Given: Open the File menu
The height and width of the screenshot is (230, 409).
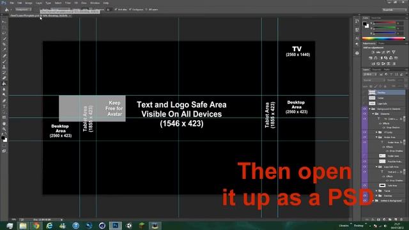Looking at the screenshot, I should point(12,3).
